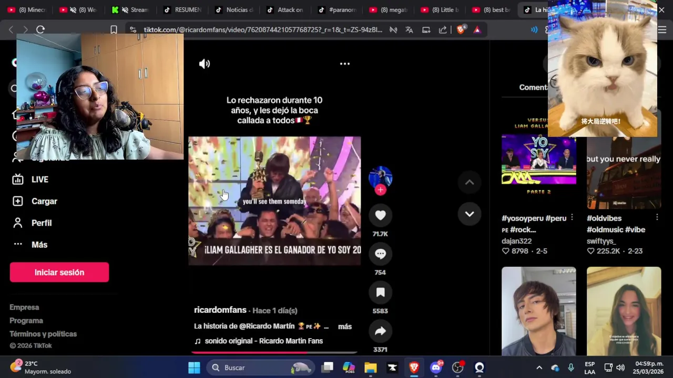Open the Términos y políticas link

pyautogui.click(x=43, y=334)
